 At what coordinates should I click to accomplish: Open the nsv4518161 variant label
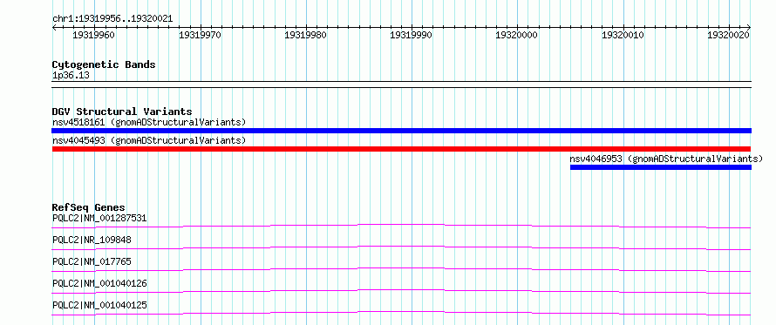pos(149,122)
